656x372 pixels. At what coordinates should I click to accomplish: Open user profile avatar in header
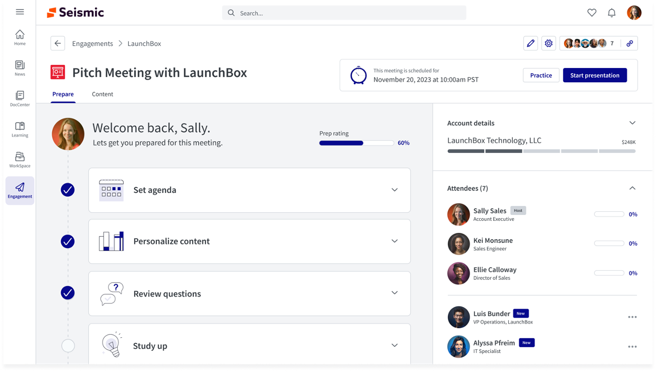[x=634, y=12]
